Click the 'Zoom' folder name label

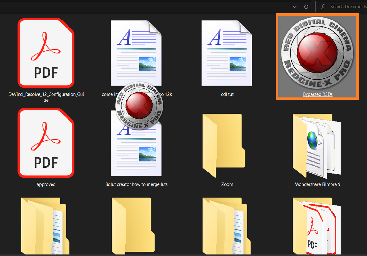coord(227,184)
